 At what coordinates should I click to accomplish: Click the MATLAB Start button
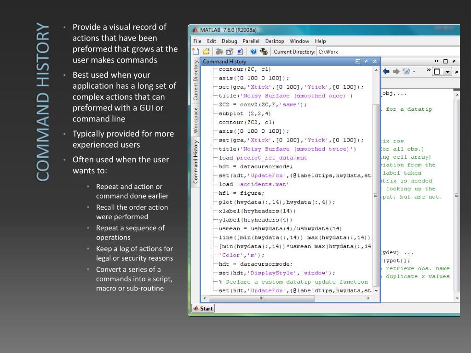click(203, 308)
